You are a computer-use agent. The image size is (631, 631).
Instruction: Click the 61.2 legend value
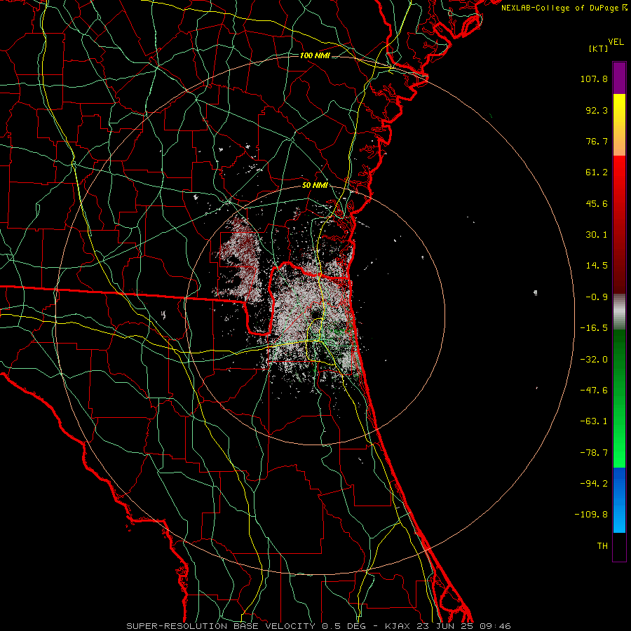pyautogui.click(x=597, y=172)
